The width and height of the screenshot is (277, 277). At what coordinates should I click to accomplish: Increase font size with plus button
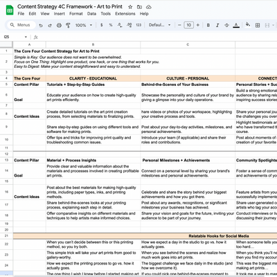(x=198, y=25)
